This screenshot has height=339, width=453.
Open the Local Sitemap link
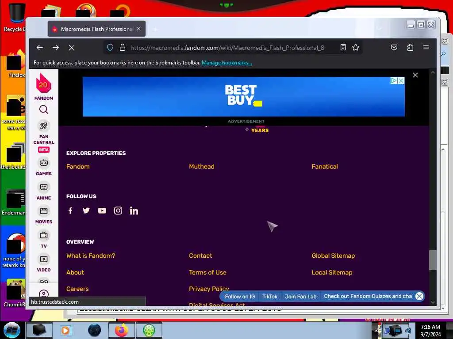click(x=332, y=272)
